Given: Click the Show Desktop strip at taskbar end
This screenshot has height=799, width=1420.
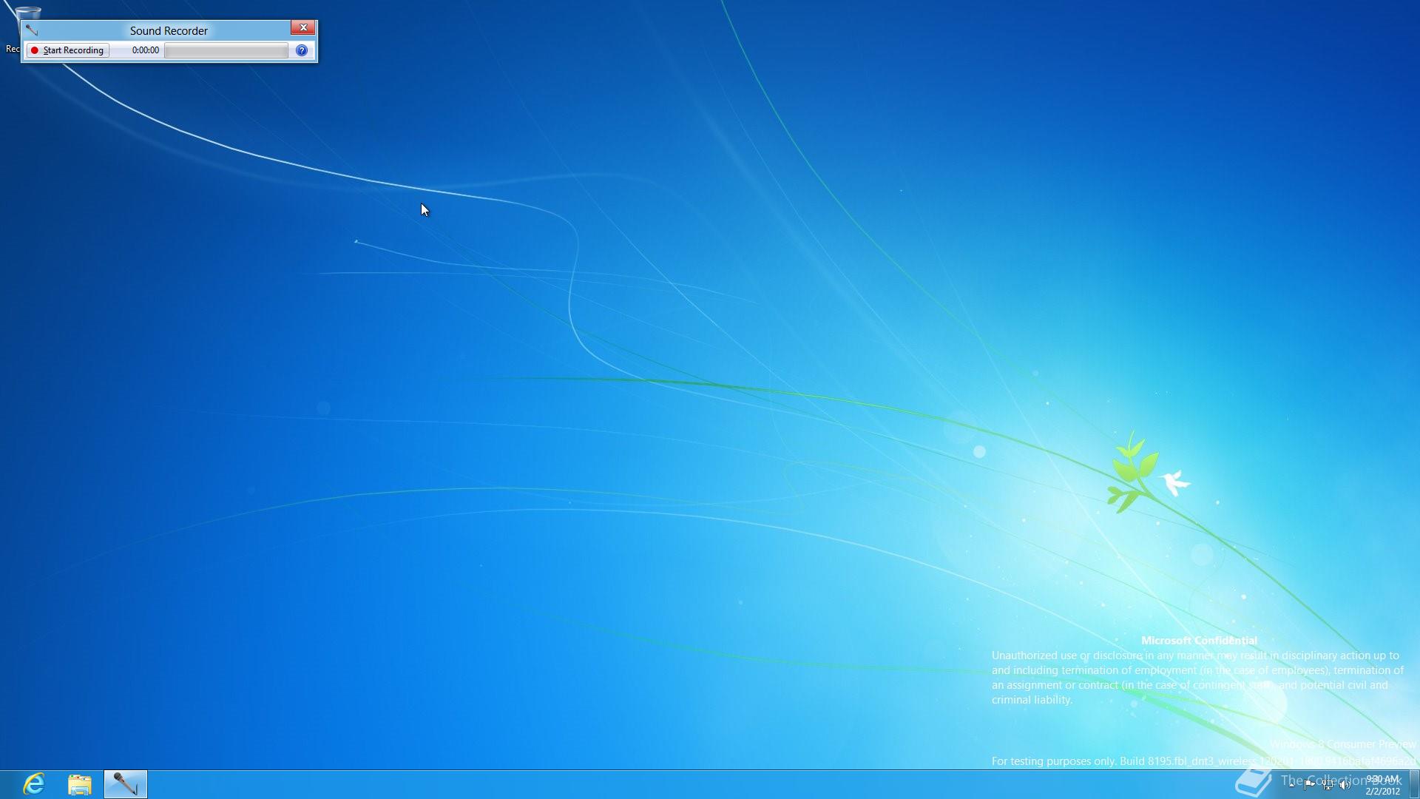Looking at the screenshot, I should [1415, 784].
